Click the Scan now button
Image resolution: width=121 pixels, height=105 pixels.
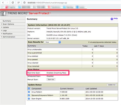pyautogui.click(x=51, y=80)
